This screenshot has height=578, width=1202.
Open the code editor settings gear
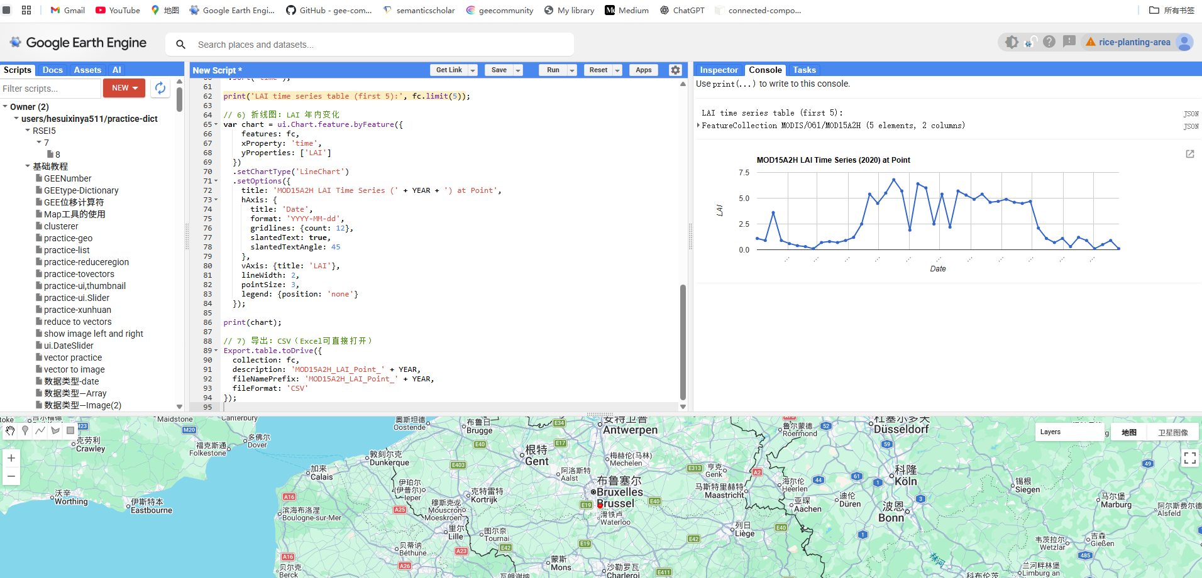click(675, 70)
